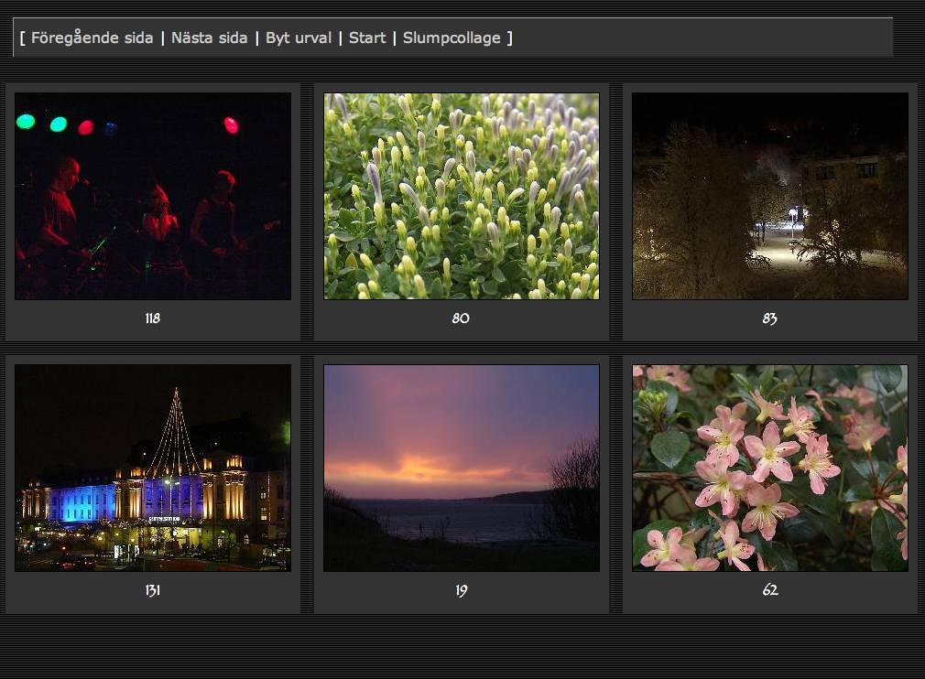Select caption number 80

coord(461,318)
